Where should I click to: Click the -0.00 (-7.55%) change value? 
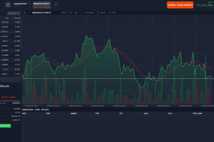pos(8,97)
